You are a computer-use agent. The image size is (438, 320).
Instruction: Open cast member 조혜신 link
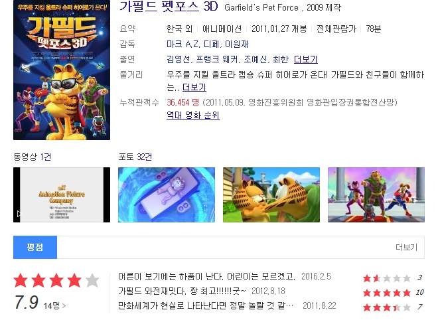256,59
